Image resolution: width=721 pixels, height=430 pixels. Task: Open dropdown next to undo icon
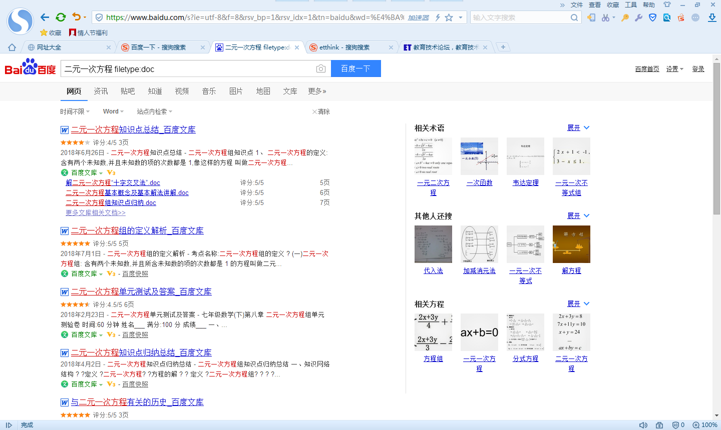[x=85, y=17]
